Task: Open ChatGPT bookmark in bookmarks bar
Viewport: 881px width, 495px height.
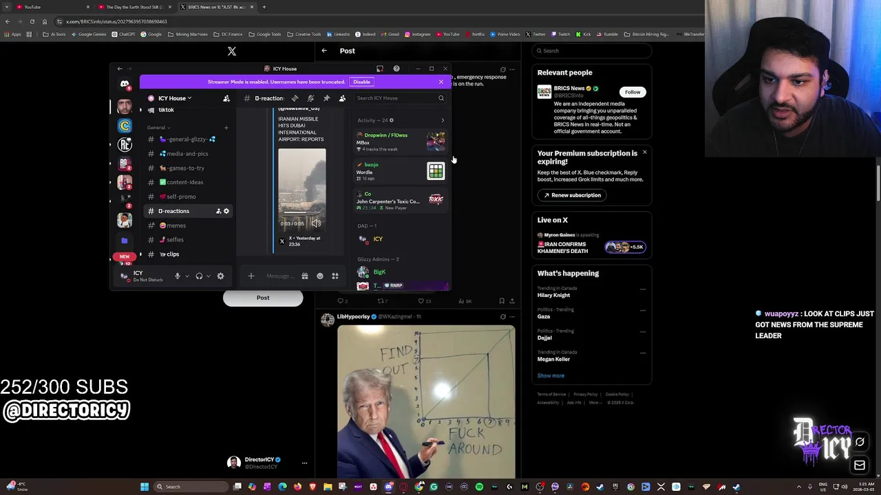Action: pos(123,34)
